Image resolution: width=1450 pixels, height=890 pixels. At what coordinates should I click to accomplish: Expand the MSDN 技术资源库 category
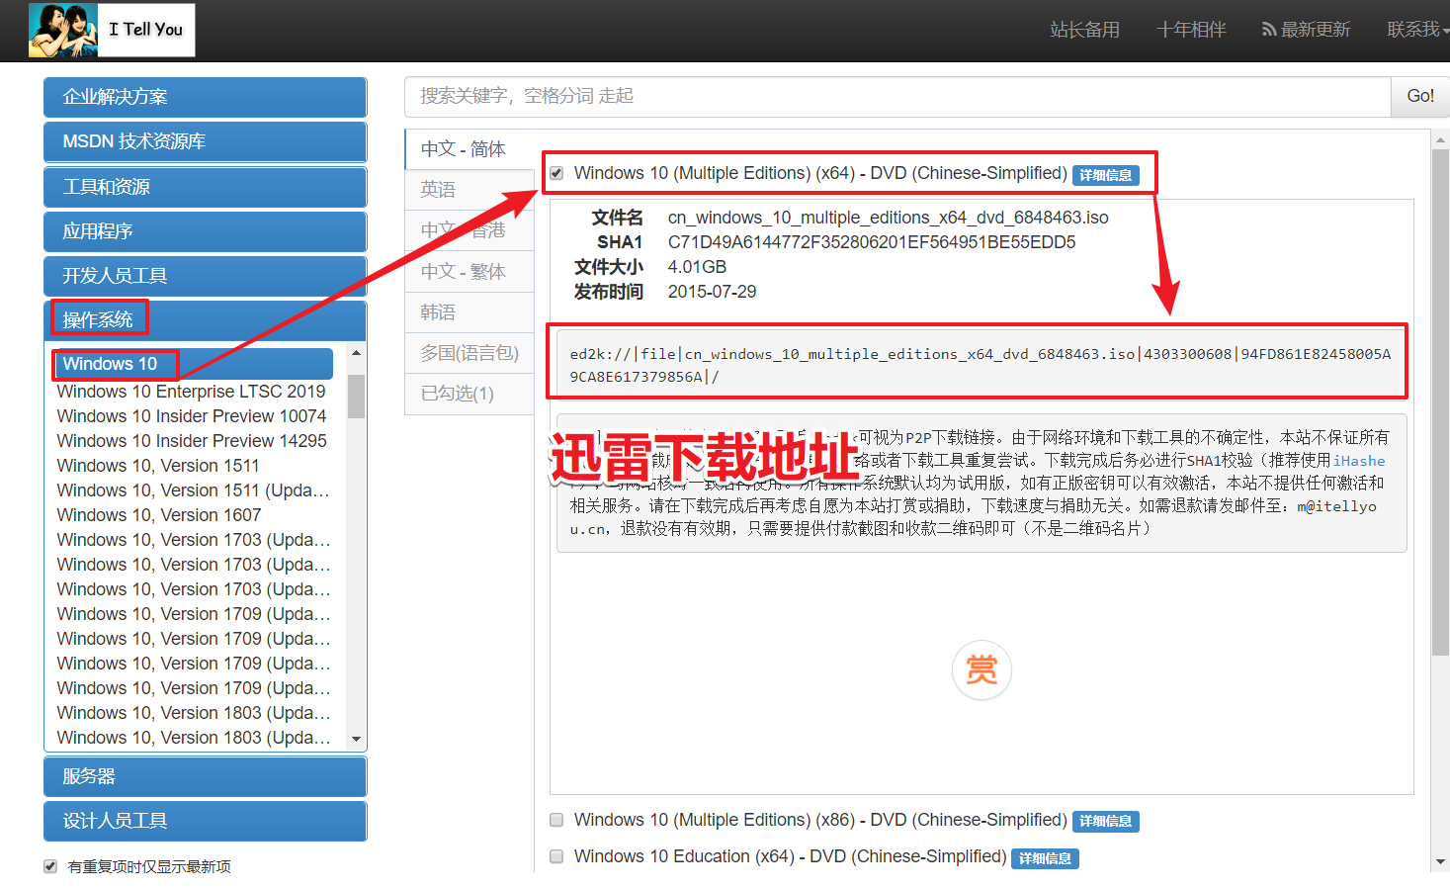pyautogui.click(x=205, y=141)
